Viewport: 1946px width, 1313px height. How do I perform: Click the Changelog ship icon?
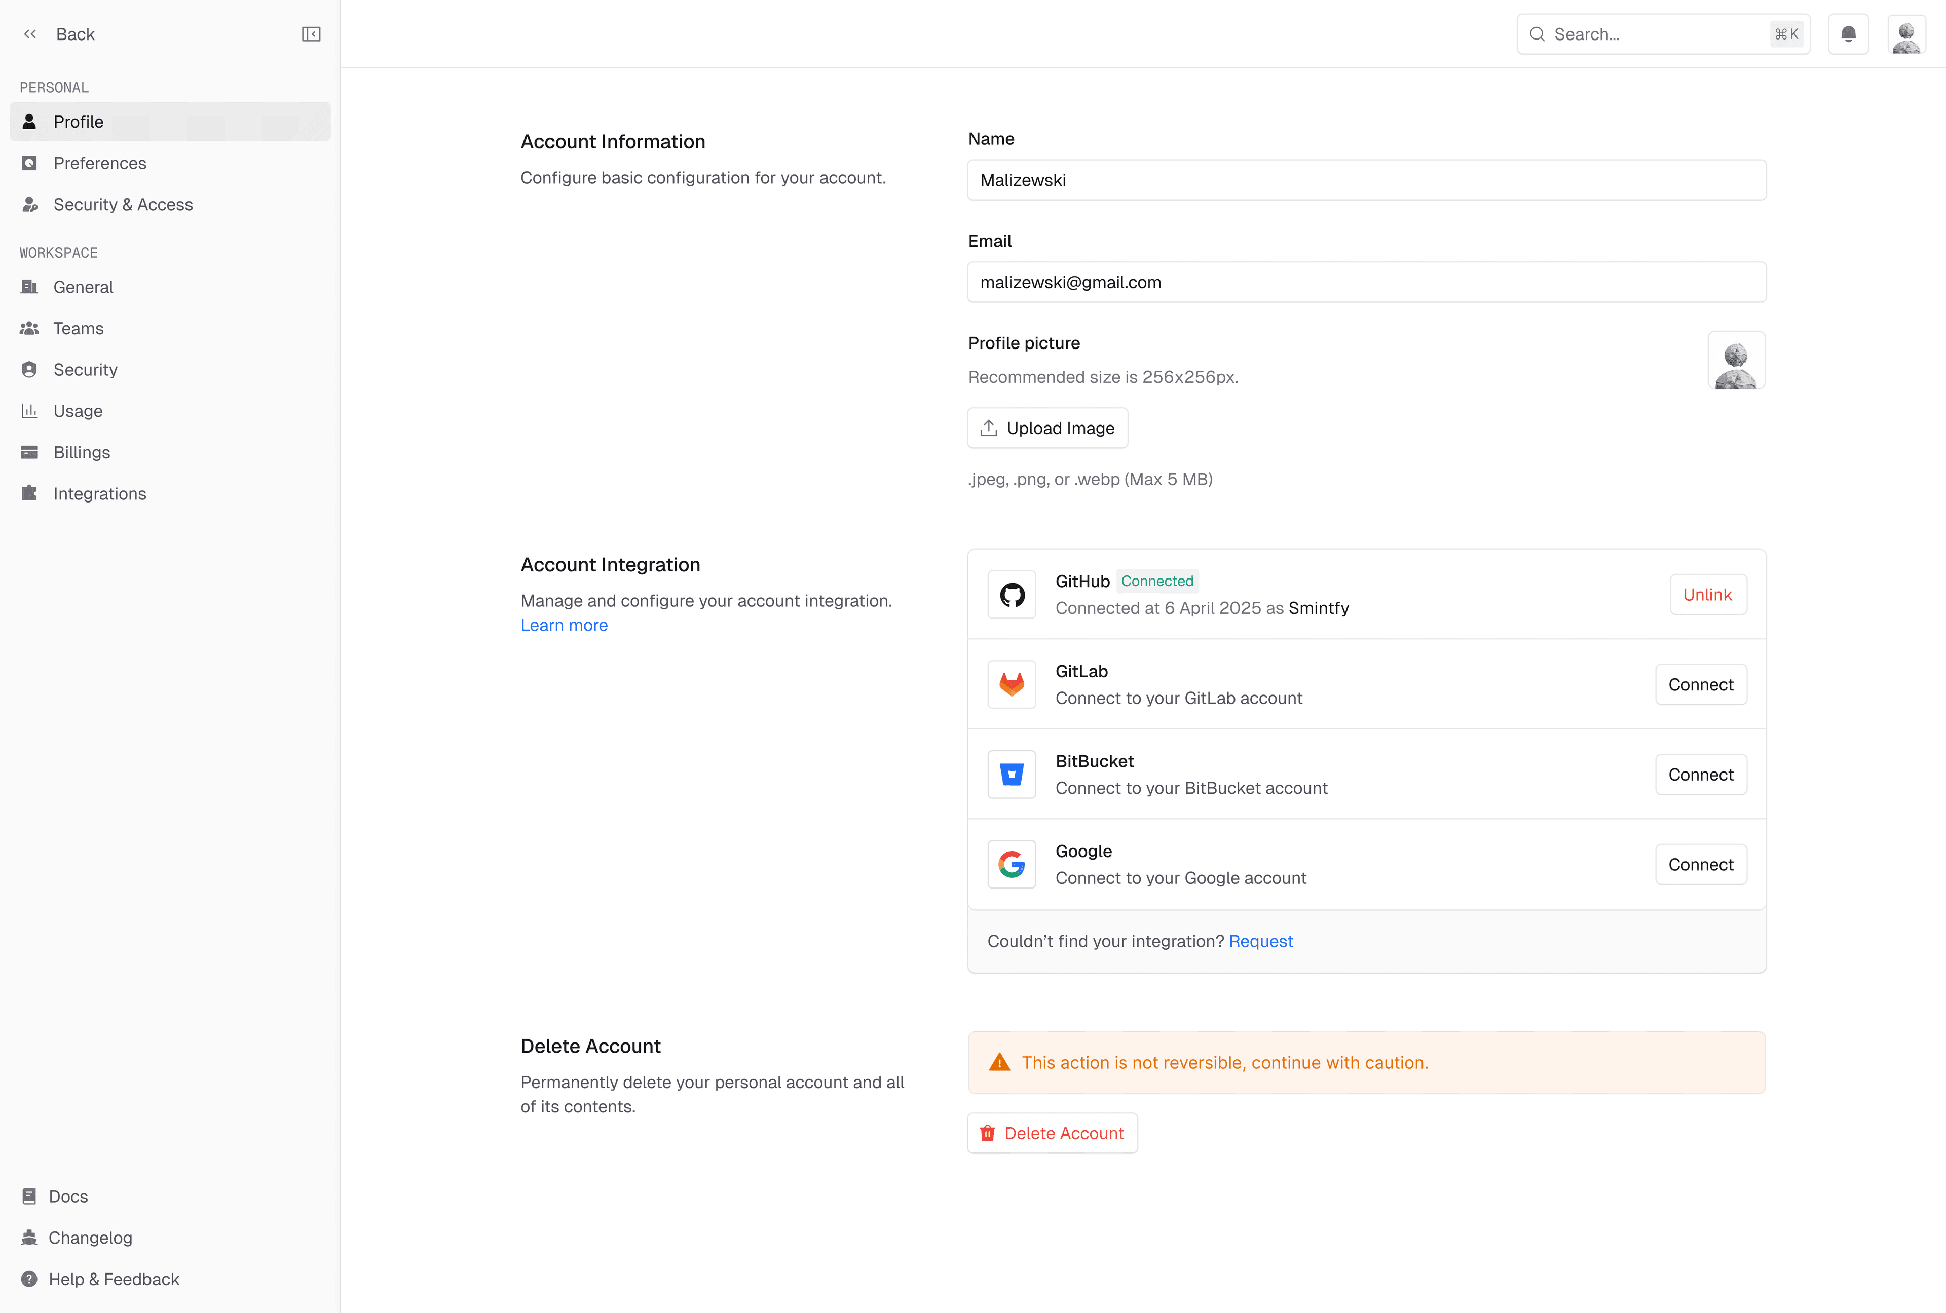pyautogui.click(x=29, y=1238)
